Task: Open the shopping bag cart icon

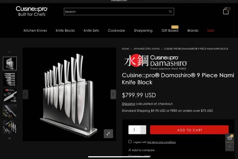Action: click(x=226, y=11)
